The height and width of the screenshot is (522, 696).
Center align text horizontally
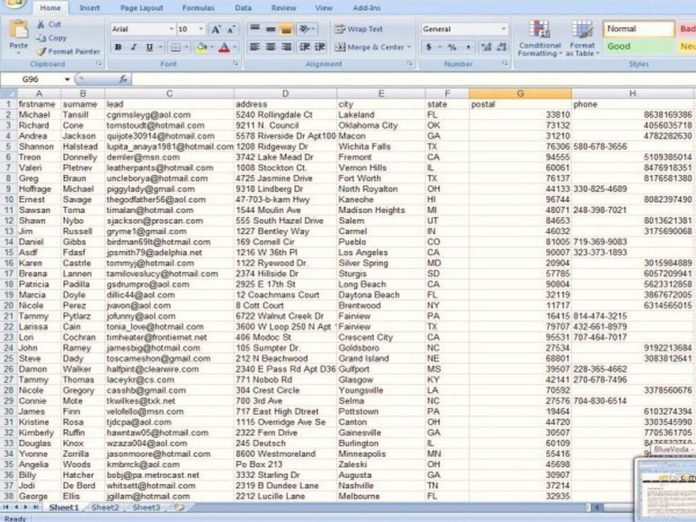coord(271,47)
